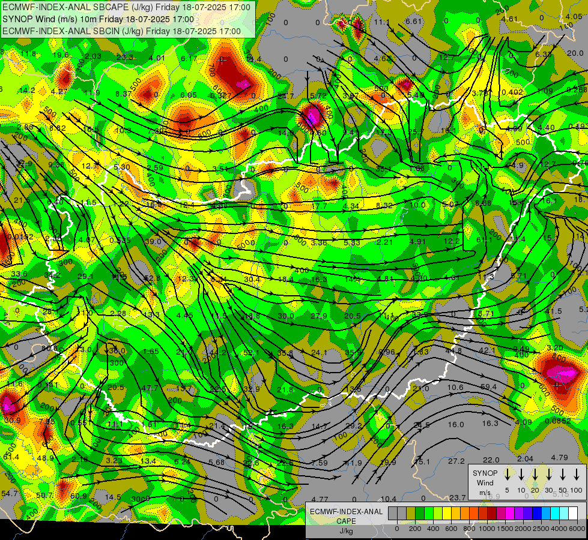Viewport: 588px width, 540px height.
Task: Click the SYNOP Wind 10m header line
Action: 98,19
